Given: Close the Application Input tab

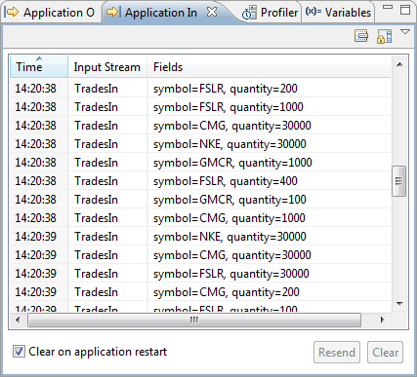Looking at the screenshot, I should click(212, 13).
